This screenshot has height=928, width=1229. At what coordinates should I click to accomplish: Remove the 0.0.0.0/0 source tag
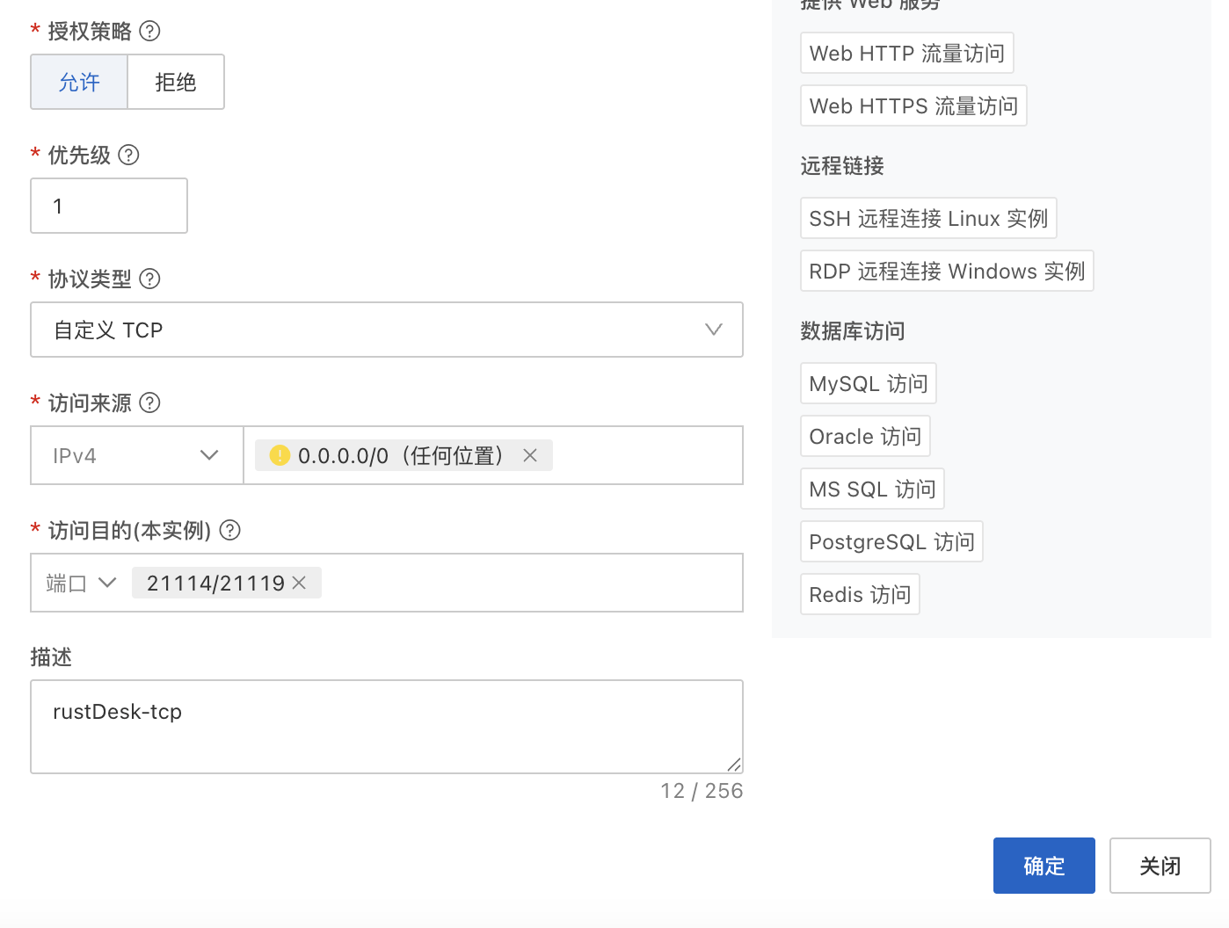[530, 455]
